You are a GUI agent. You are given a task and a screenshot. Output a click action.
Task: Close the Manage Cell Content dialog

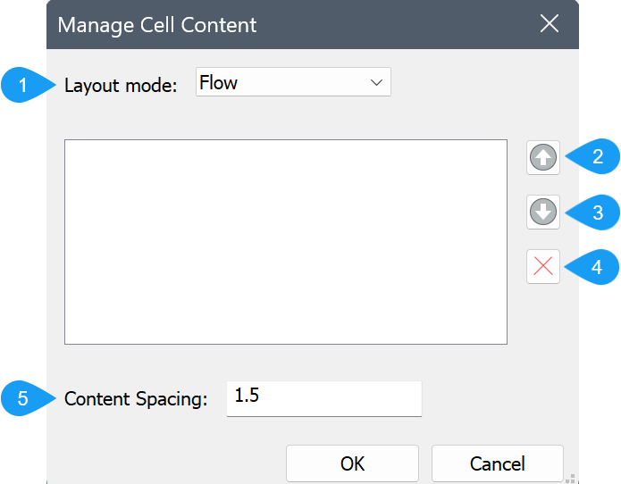click(x=550, y=24)
